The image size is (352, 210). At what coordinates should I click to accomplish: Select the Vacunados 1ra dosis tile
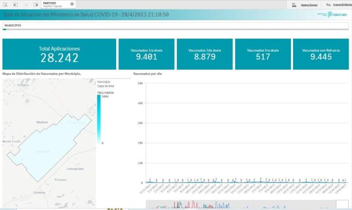pyautogui.click(x=147, y=54)
